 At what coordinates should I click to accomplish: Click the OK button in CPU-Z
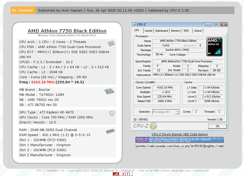click(218, 126)
